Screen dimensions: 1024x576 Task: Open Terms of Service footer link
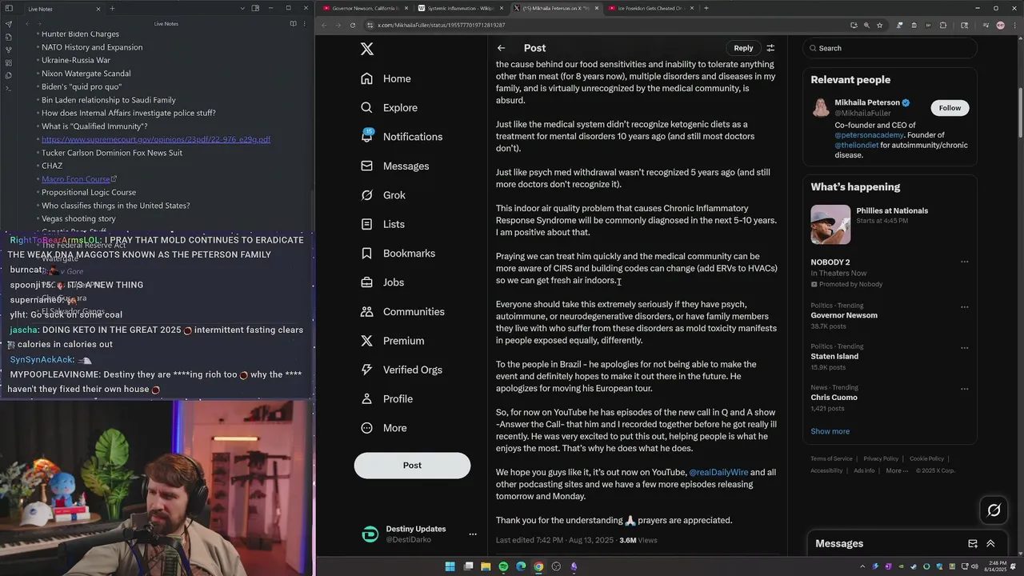pyautogui.click(x=831, y=459)
